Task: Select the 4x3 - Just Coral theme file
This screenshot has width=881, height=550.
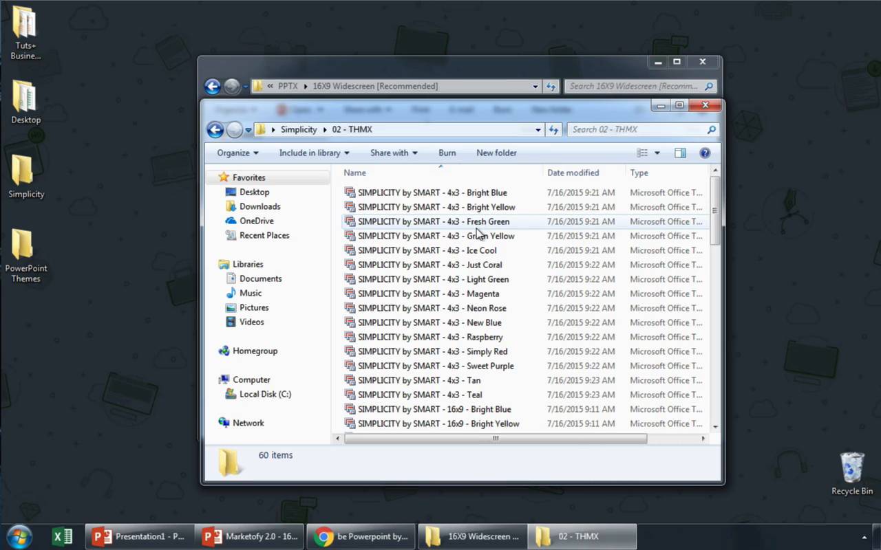Action: (x=429, y=265)
